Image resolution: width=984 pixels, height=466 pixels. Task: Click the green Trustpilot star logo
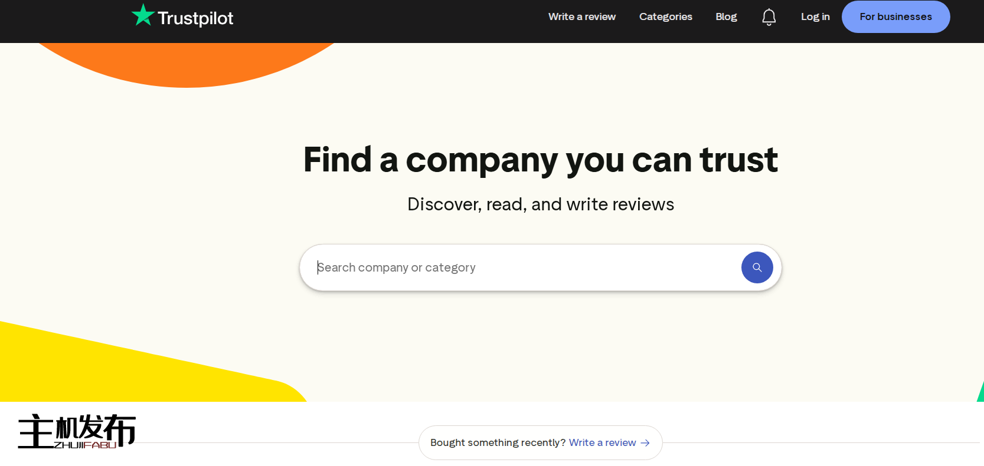(x=142, y=15)
